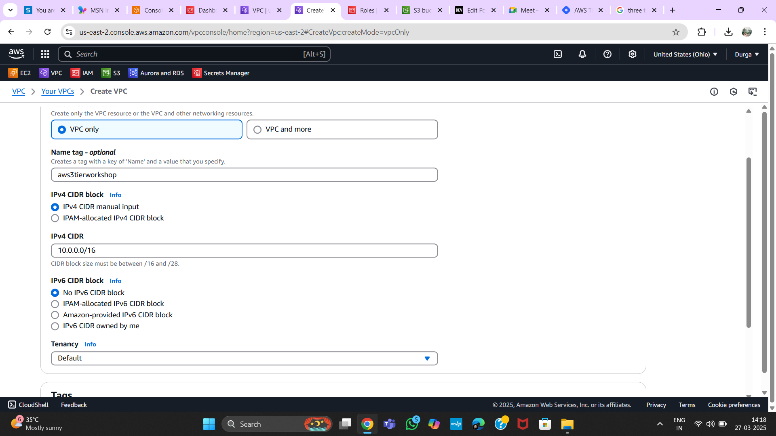Open the AWS services grid menu

pos(45,54)
